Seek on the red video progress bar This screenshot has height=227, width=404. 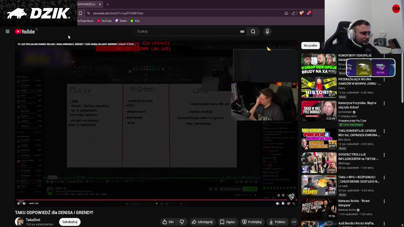(x=156, y=200)
